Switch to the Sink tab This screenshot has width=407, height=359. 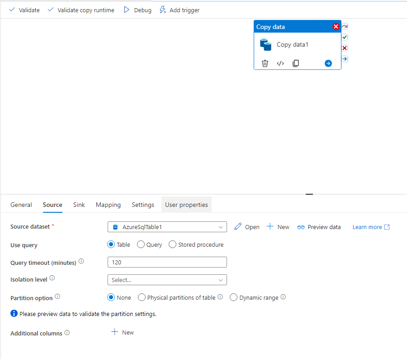point(79,205)
